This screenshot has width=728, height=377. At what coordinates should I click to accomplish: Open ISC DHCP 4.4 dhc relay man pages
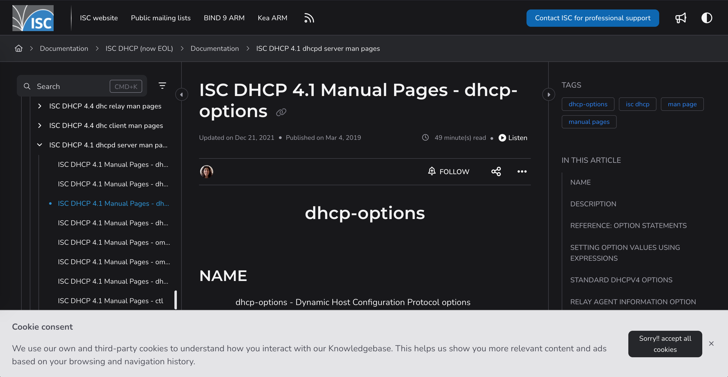tap(105, 106)
